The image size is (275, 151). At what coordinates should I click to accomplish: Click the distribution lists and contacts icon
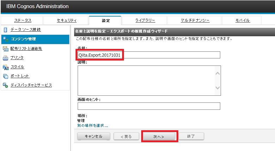click(6, 49)
